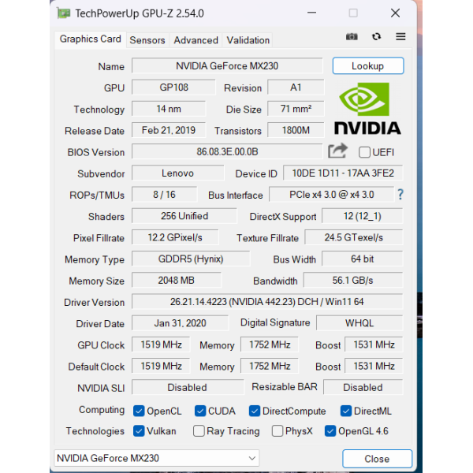Click the Device ID field 10DE 1D11
The image size is (473, 473).
point(343,173)
